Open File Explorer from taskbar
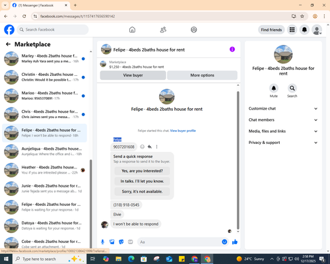The image size is (330, 264). [x=118, y=259]
